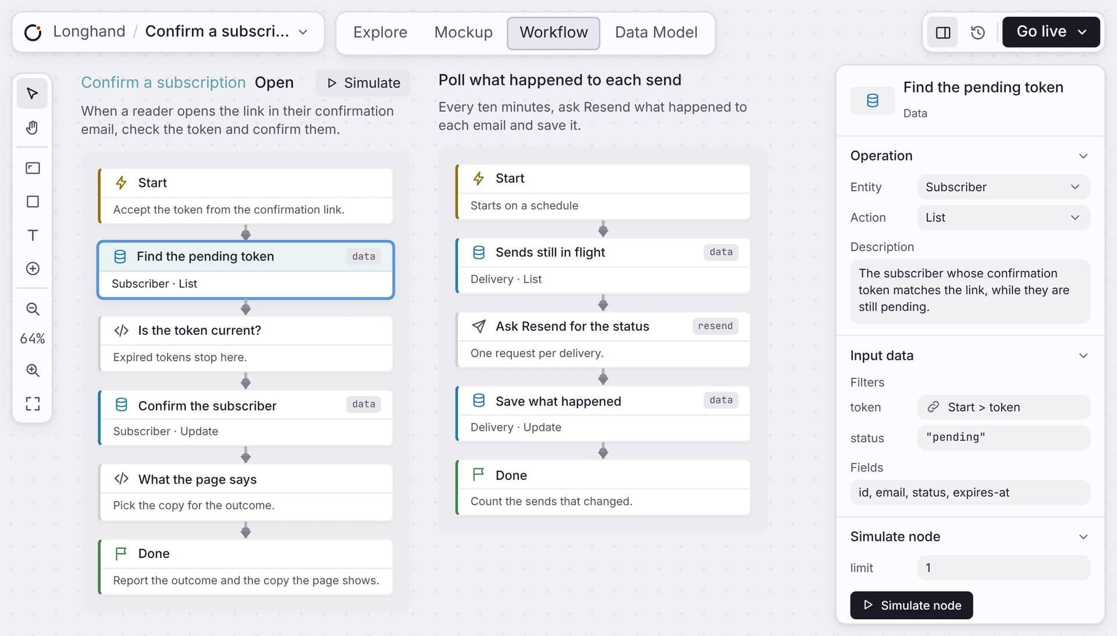Viewport: 1117px width, 636px height.
Task: Click database icon on Sends still in flight
Action: coord(478,252)
